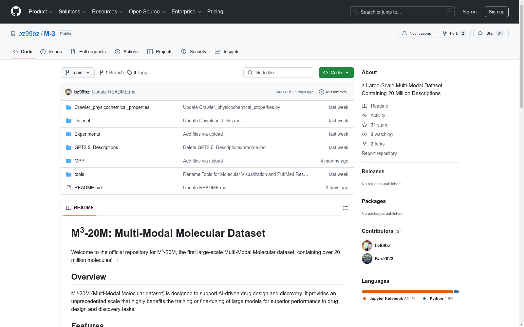Open the Releases heading link

(373, 171)
